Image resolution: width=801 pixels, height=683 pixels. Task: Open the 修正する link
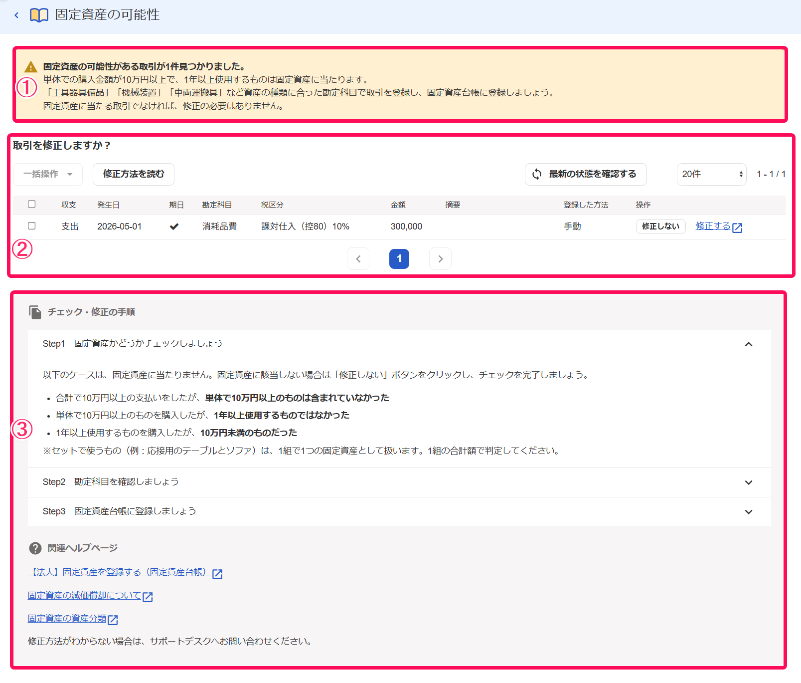click(713, 226)
